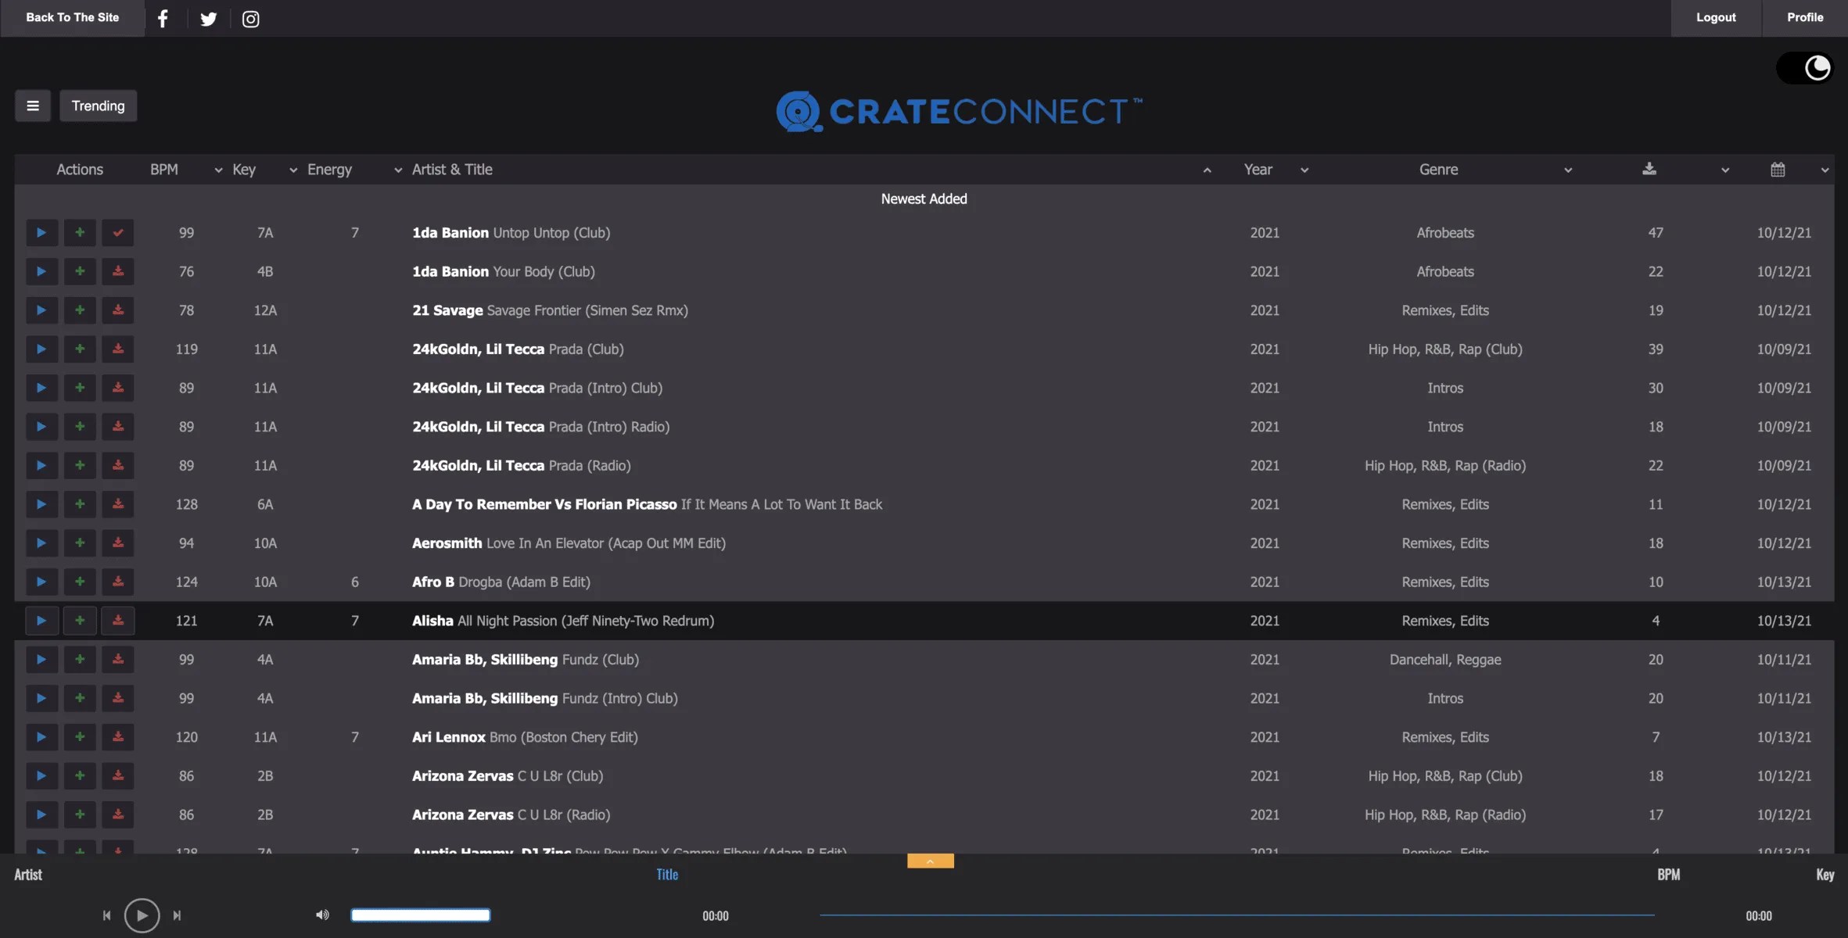Image resolution: width=1848 pixels, height=938 pixels.
Task: Open the Twitter icon in the top bar
Action: pos(207,18)
